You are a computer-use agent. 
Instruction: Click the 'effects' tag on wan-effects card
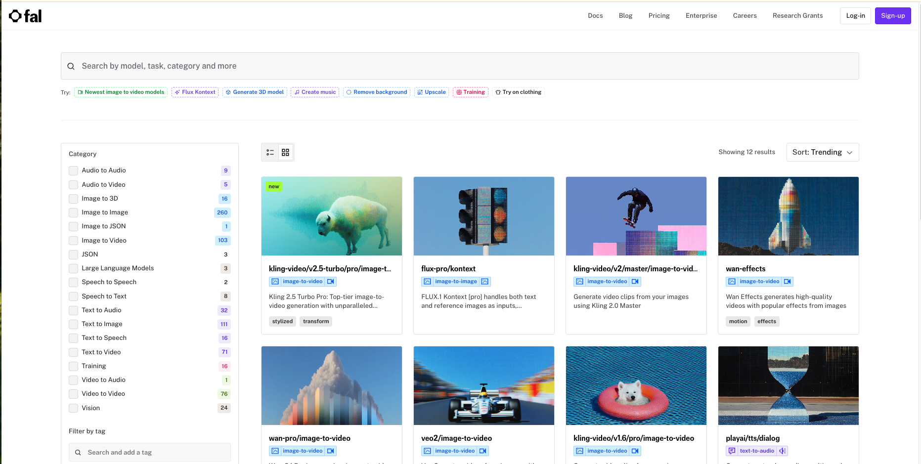766,321
